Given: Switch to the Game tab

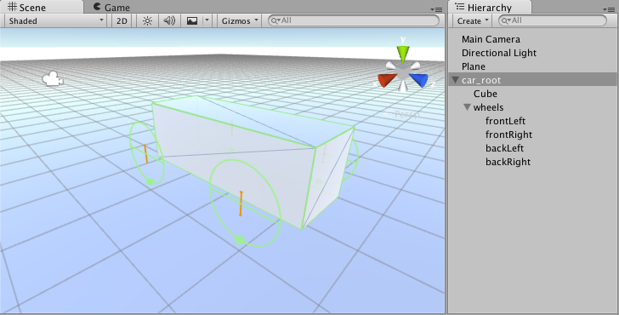Looking at the screenshot, I should click(111, 7).
